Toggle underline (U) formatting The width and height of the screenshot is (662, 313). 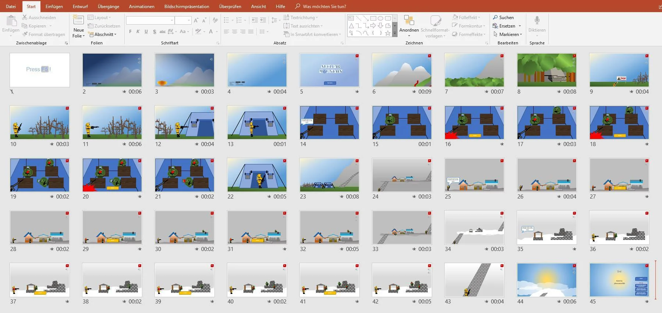[146, 32]
